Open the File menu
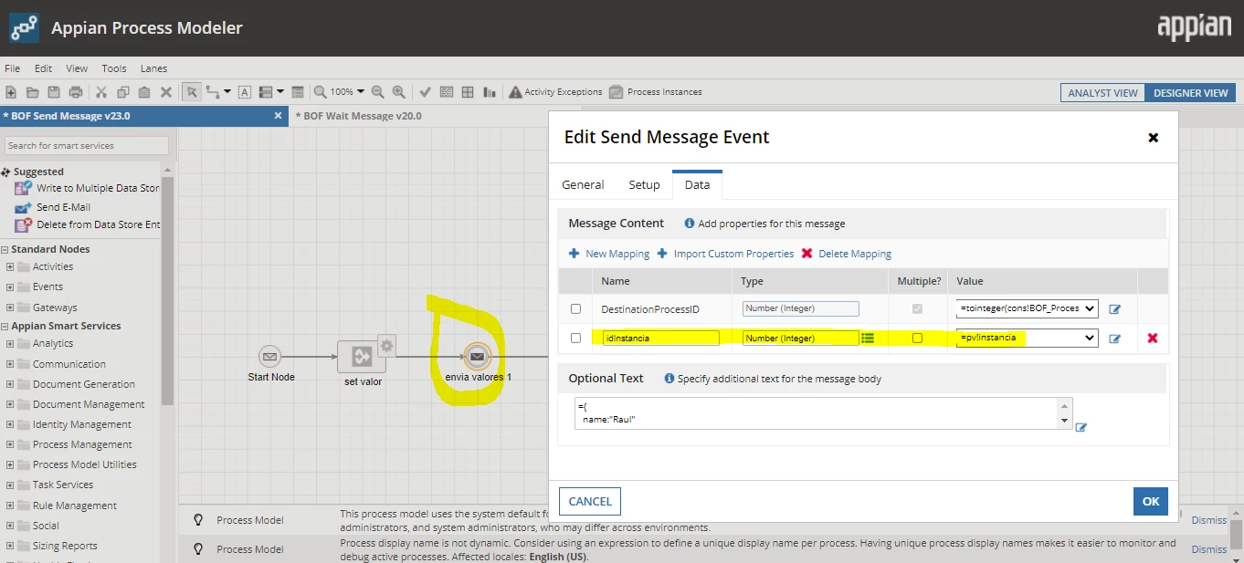 [x=13, y=68]
